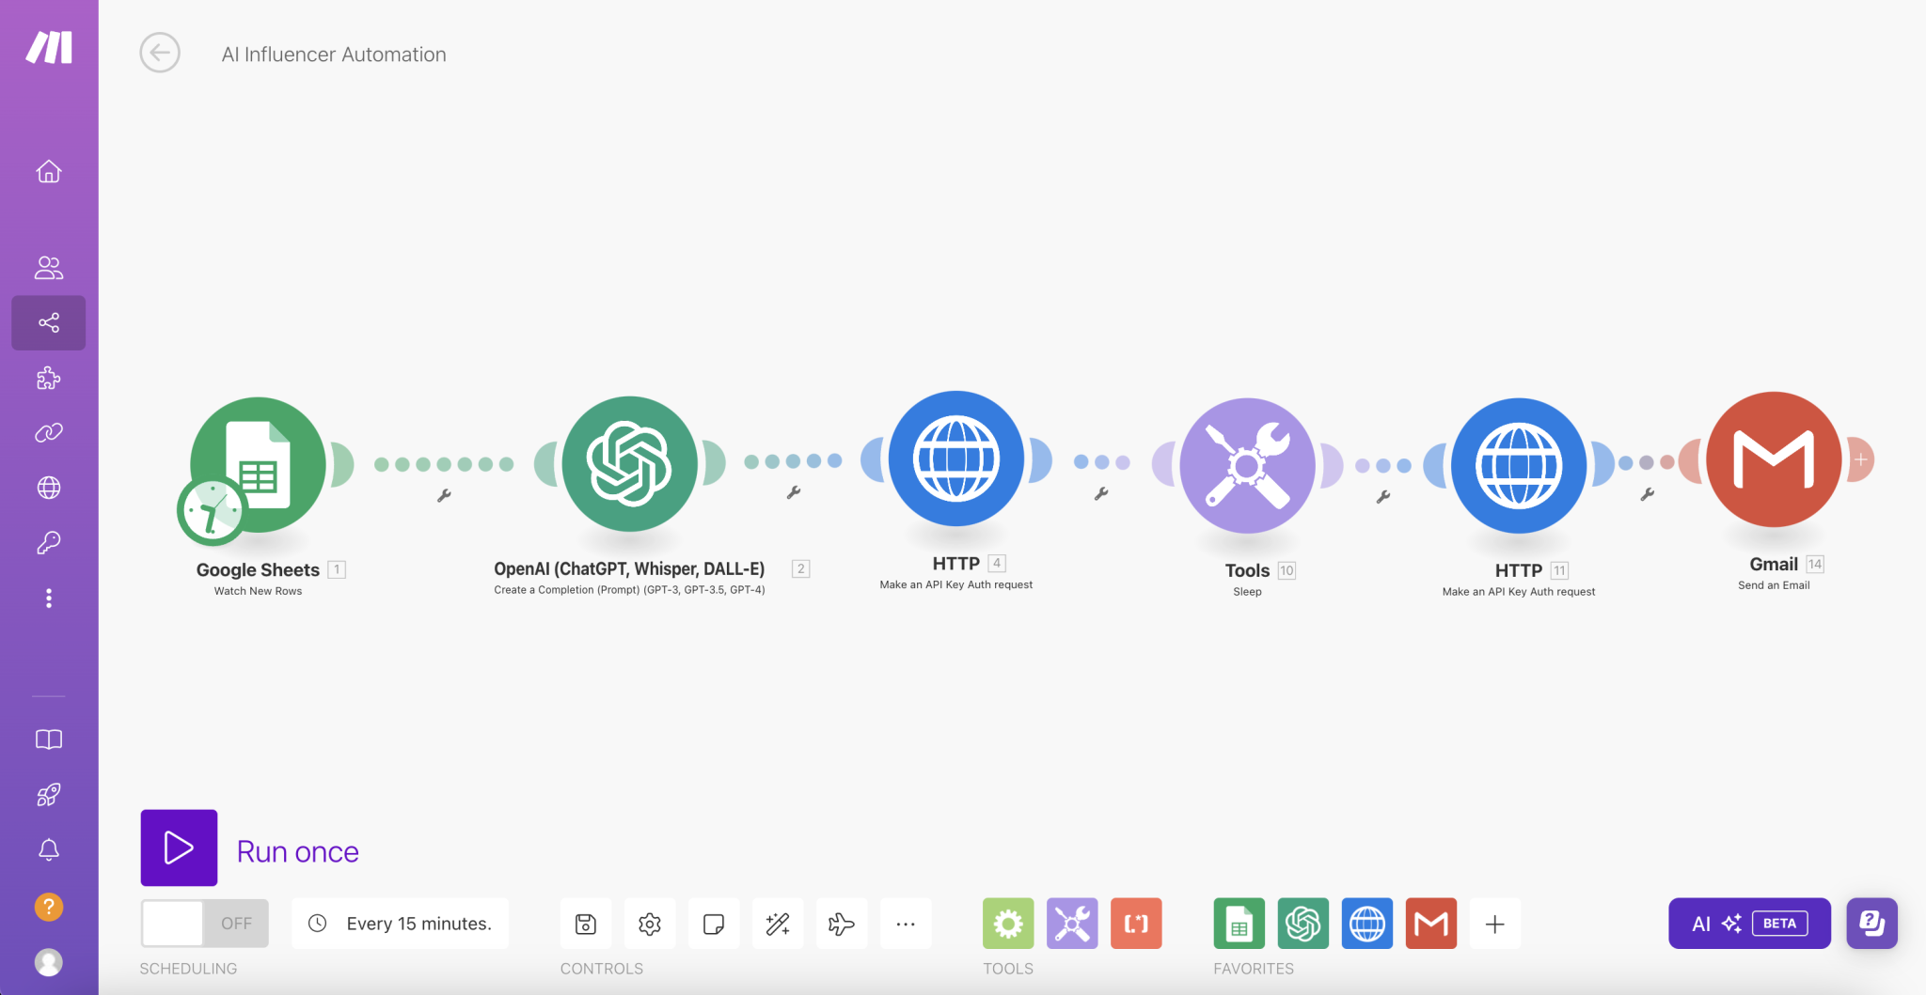Click the clock trigger on Google Sheets module

coord(212,512)
